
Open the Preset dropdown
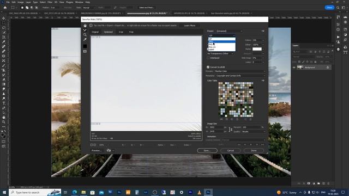click(229, 31)
